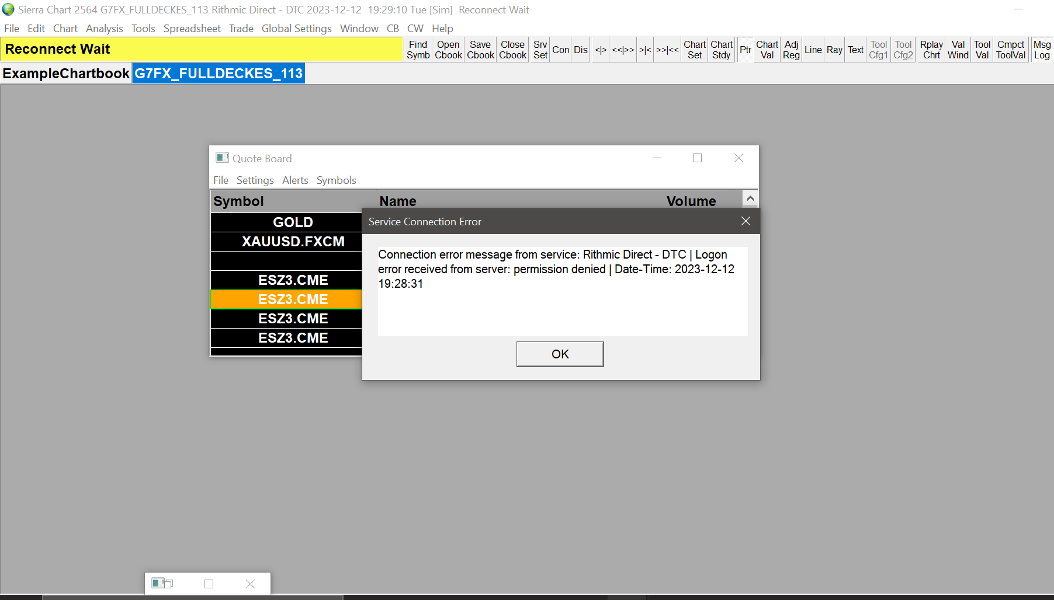Image resolution: width=1054 pixels, height=600 pixels.
Task: Open Quote Board Settings menu
Action: (255, 180)
